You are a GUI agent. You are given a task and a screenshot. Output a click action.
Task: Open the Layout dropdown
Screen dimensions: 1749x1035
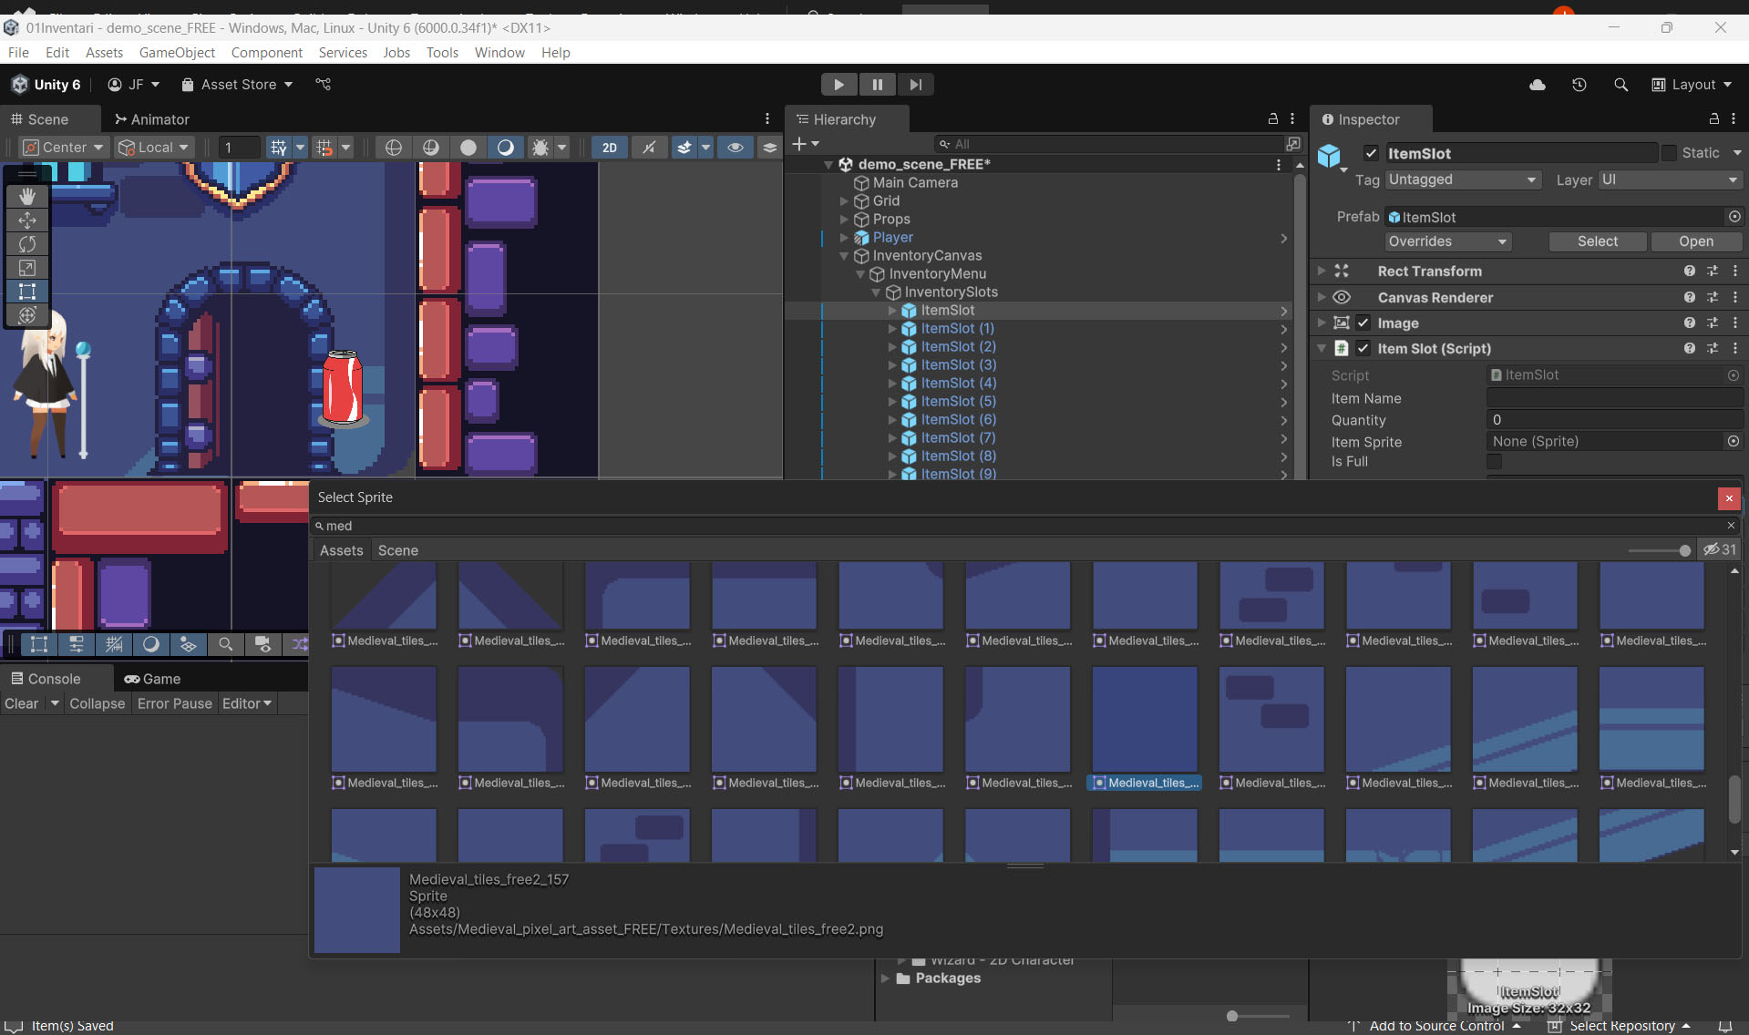click(x=1692, y=85)
